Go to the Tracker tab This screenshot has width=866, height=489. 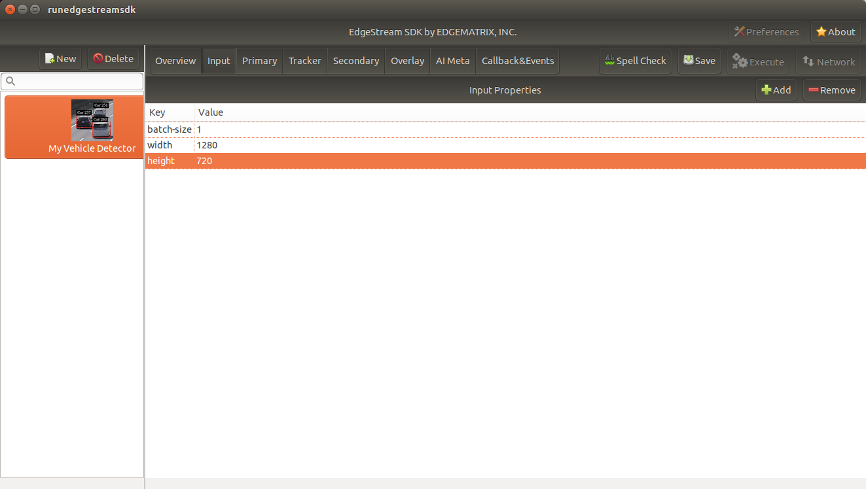pyautogui.click(x=305, y=61)
